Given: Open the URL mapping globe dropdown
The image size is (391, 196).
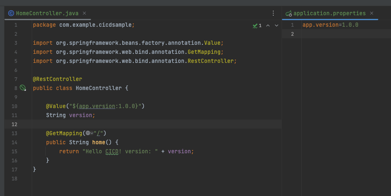Looking at the screenshot, I should pyautogui.click(x=89, y=133).
